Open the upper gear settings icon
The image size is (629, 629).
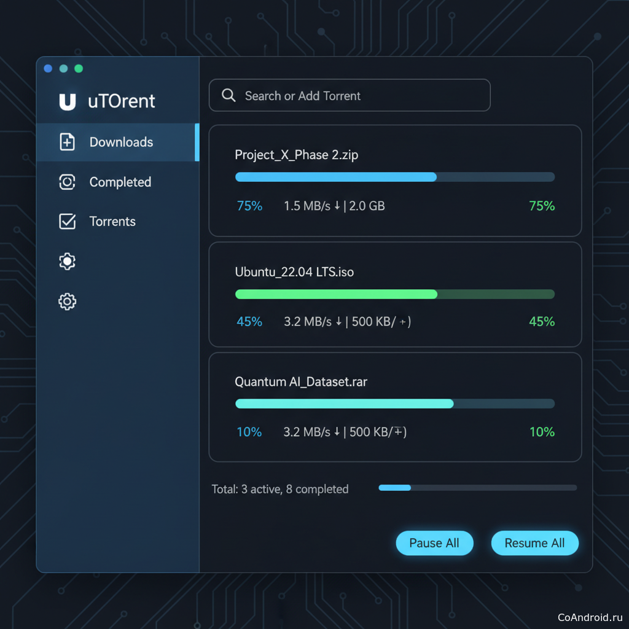coord(67,262)
